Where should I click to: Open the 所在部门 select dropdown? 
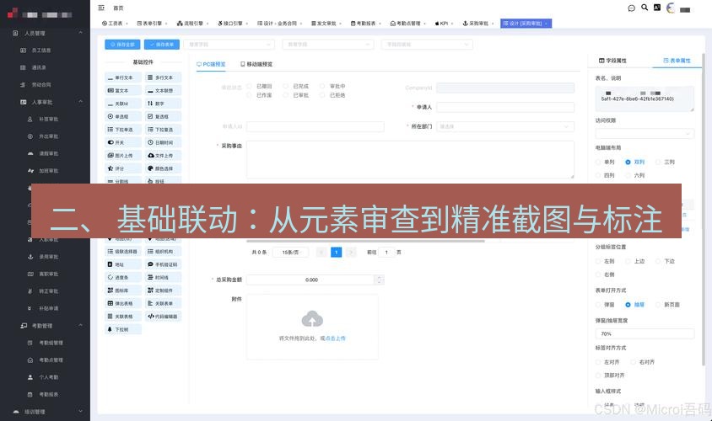click(x=505, y=127)
